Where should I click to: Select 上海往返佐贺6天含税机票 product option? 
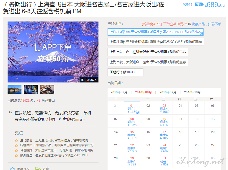(156, 32)
